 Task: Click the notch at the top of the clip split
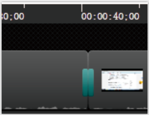[x=88, y=51]
